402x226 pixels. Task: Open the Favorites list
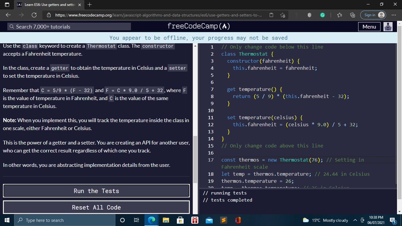339,15
